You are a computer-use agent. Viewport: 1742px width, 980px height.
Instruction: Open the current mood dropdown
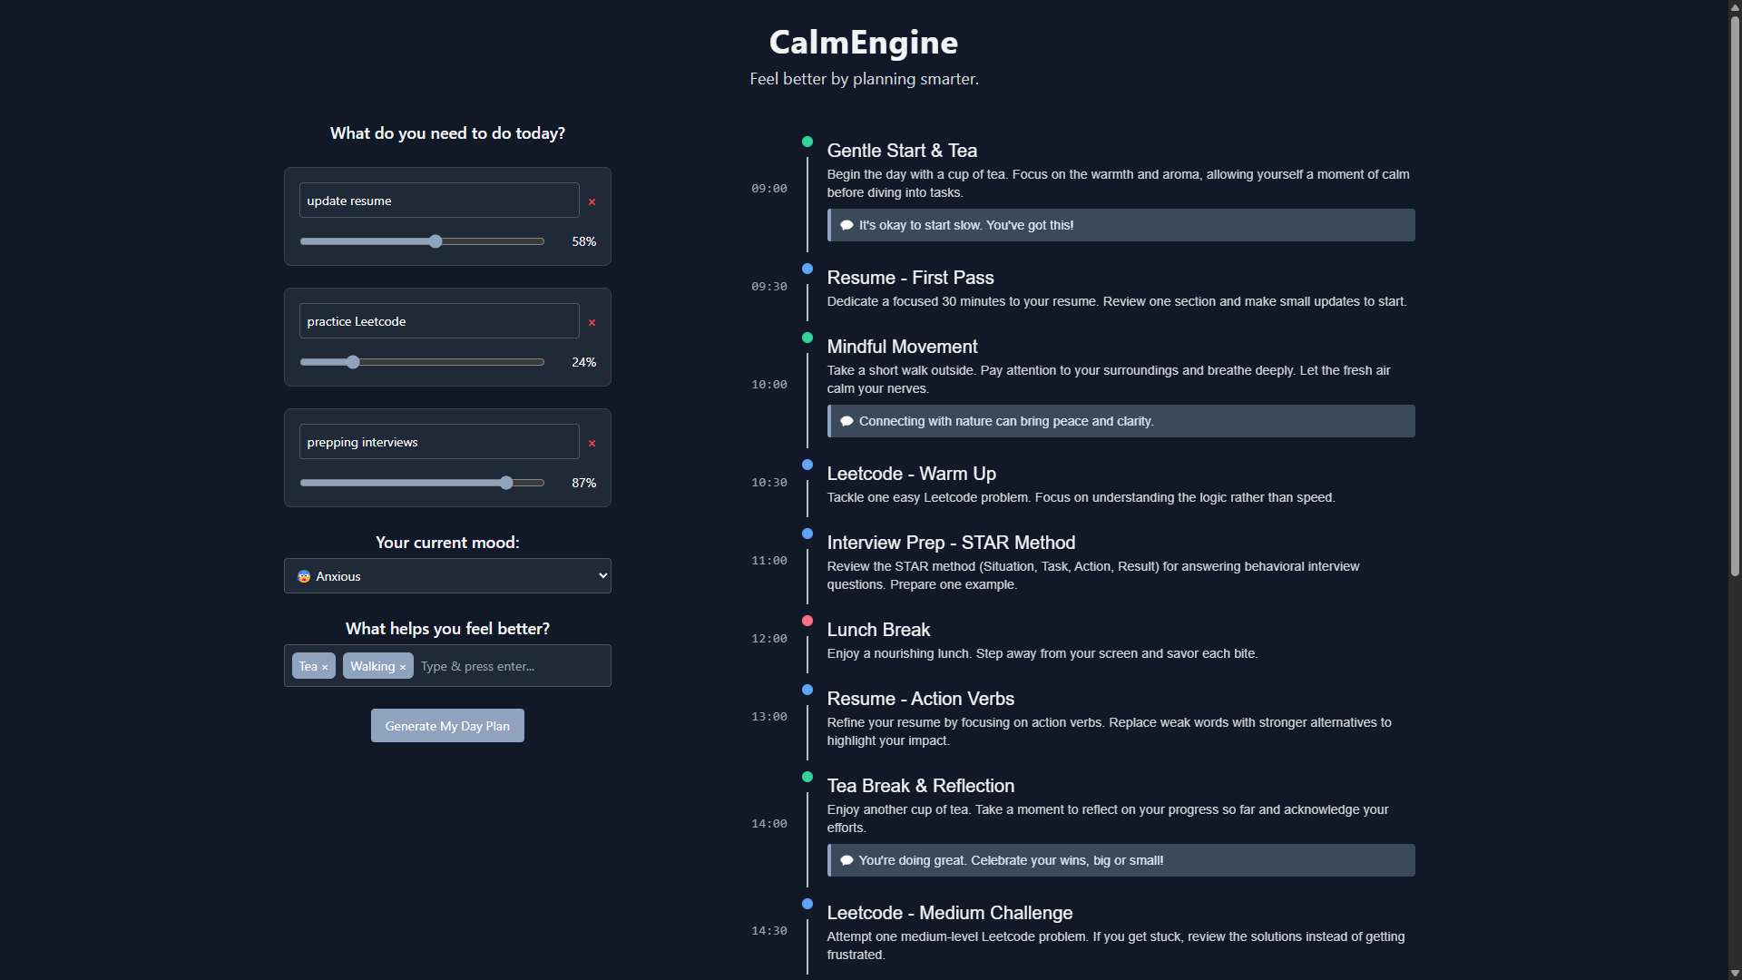coord(447,576)
